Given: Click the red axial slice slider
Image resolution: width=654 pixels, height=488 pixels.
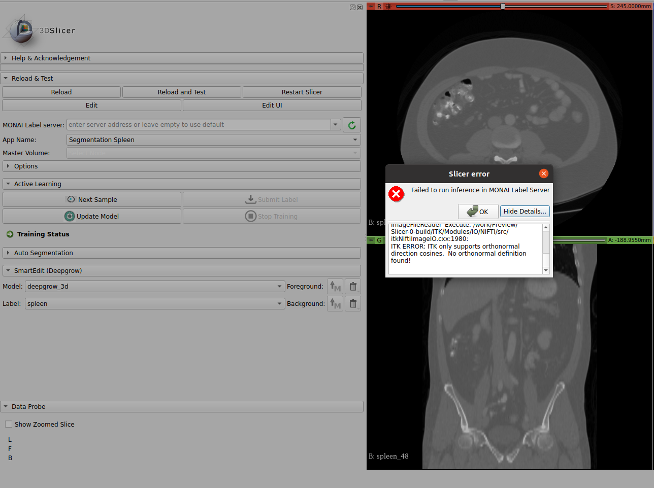Looking at the screenshot, I should coord(502,7).
